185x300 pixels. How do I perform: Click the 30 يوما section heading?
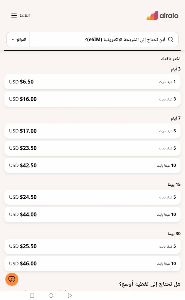pyautogui.click(x=175, y=234)
